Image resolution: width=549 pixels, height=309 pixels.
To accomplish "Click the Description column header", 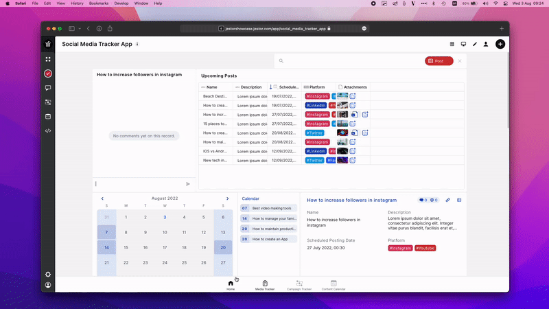I will [251, 87].
